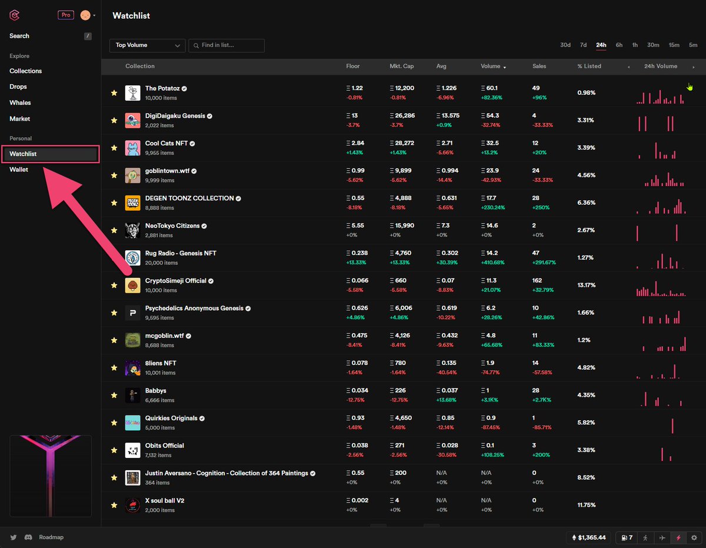
Task: Sort by the Floor column header
Action: (352, 67)
